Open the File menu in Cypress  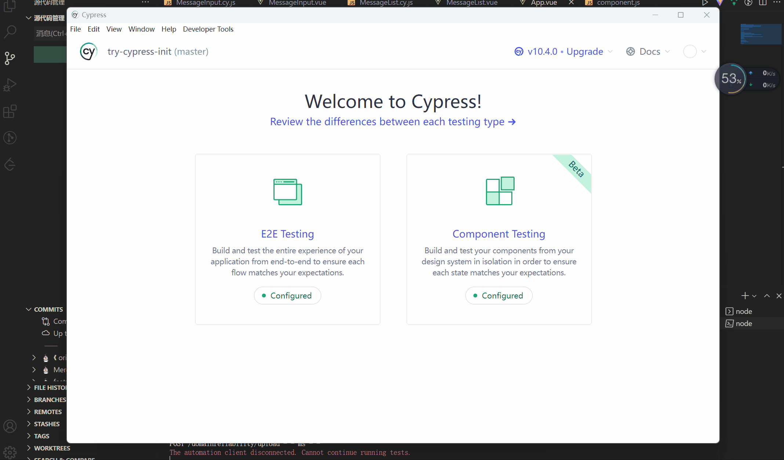coord(76,29)
